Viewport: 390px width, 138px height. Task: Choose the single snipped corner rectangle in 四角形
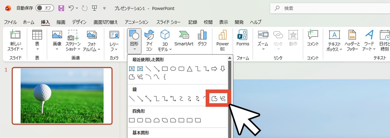[148, 120]
